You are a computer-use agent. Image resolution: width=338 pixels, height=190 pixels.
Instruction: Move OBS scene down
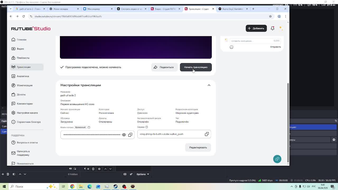pos(25,174)
